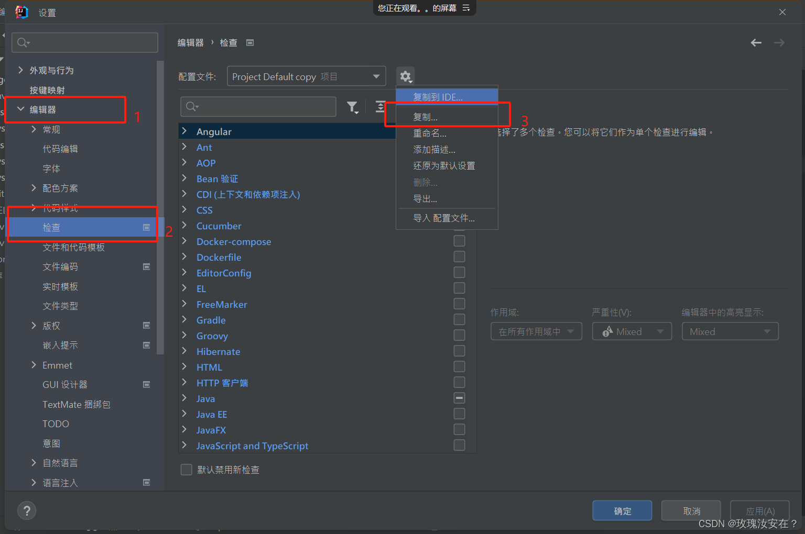This screenshot has height=534, width=805.
Task: Expand the Emmet settings section
Action: click(34, 364)
